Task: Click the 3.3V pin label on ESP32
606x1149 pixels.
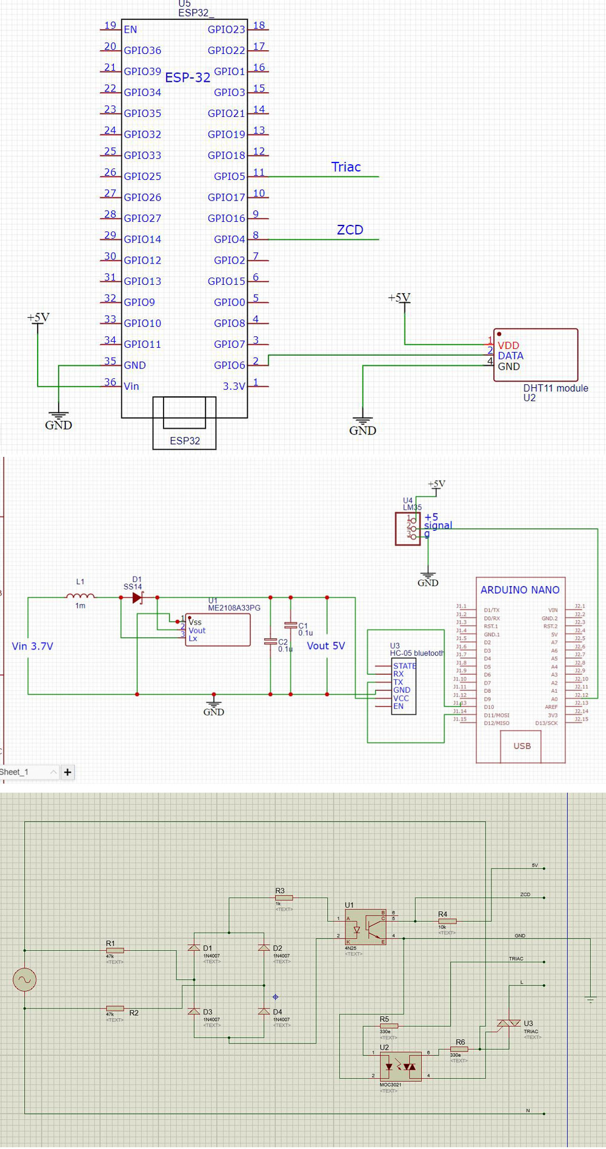Action: click(234, 387)
